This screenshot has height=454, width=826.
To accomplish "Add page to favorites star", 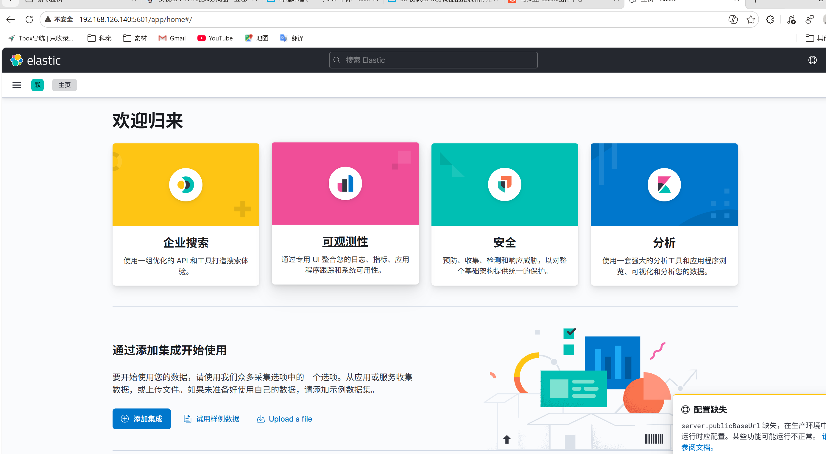I will pos(750,20).
